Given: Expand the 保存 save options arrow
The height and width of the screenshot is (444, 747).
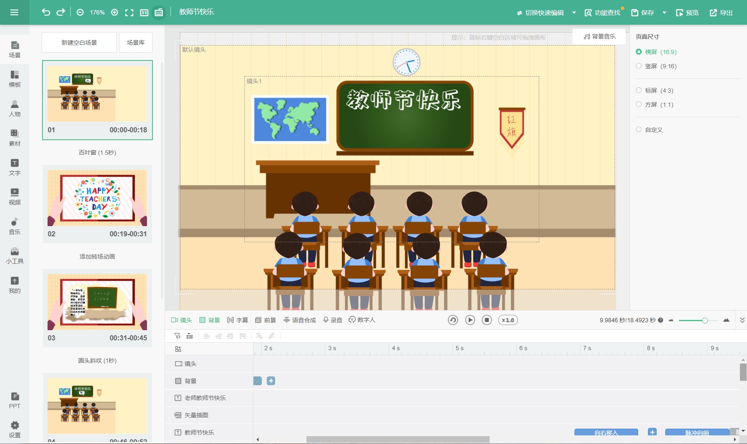Looking at the screenshot, I should click(664, 13).
